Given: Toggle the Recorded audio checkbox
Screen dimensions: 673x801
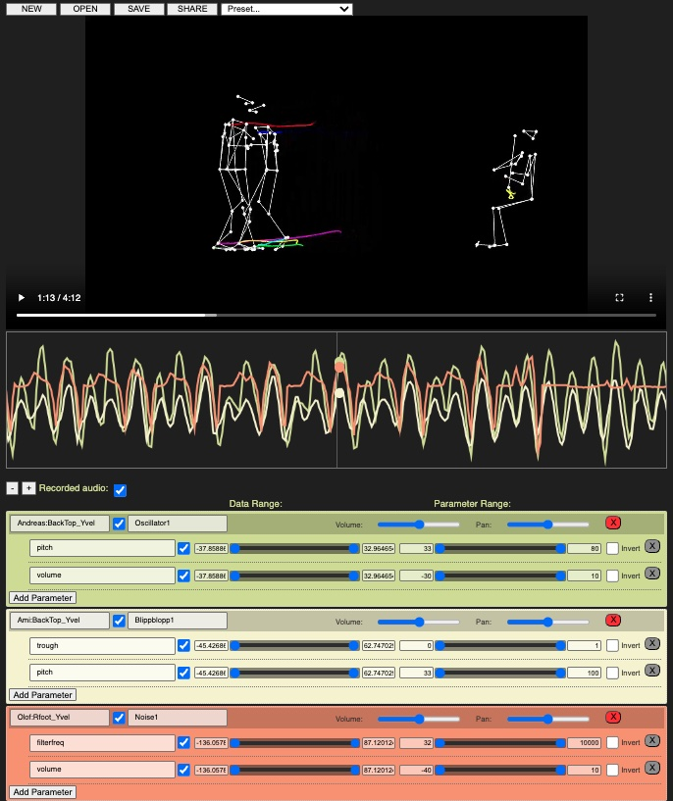Looking at the screenshot, I should pos(120,489).
